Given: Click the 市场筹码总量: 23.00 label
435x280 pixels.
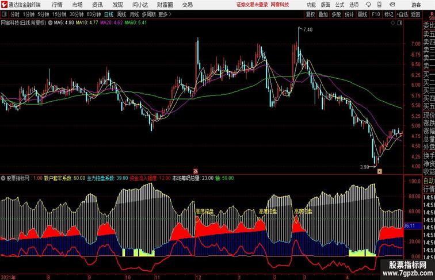Looking at the screenshot, I should pyautogui.click(x=193, y=178).
